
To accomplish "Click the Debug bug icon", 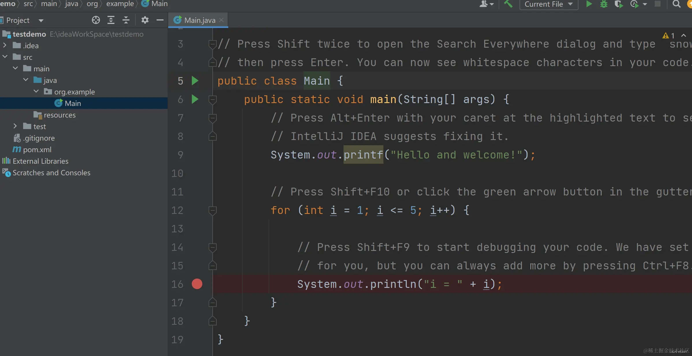I will (604, 4).
